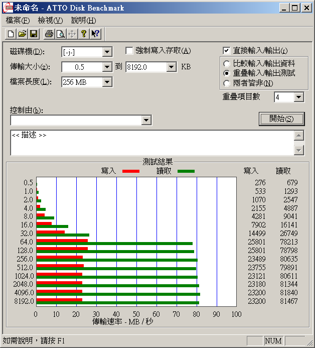Click read value 80635 result
This screenshot has width=315, height=348.
pyautogui.click(x=288, y=259)
